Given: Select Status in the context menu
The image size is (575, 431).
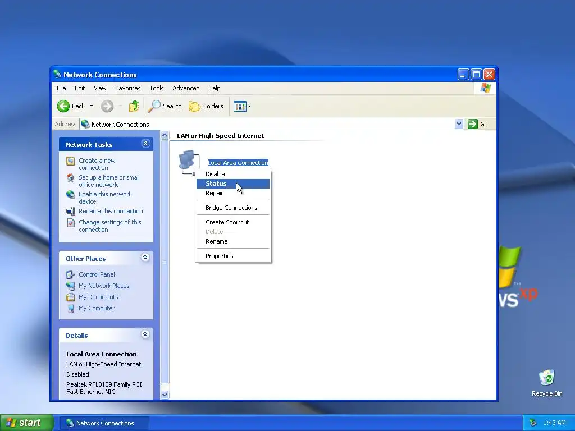Looking at the screenshot, I should 233,184.
